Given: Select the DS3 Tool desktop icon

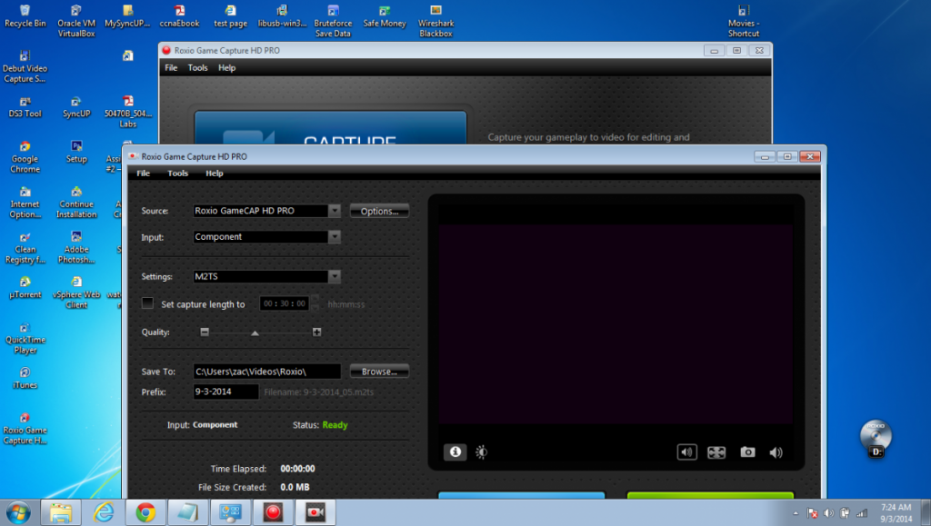Looking at the screenshot, I should coord(25,106).
